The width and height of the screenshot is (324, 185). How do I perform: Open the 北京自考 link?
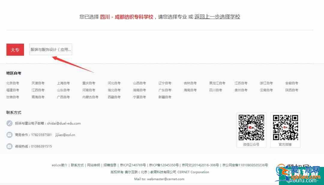click(x=13, y=83)
